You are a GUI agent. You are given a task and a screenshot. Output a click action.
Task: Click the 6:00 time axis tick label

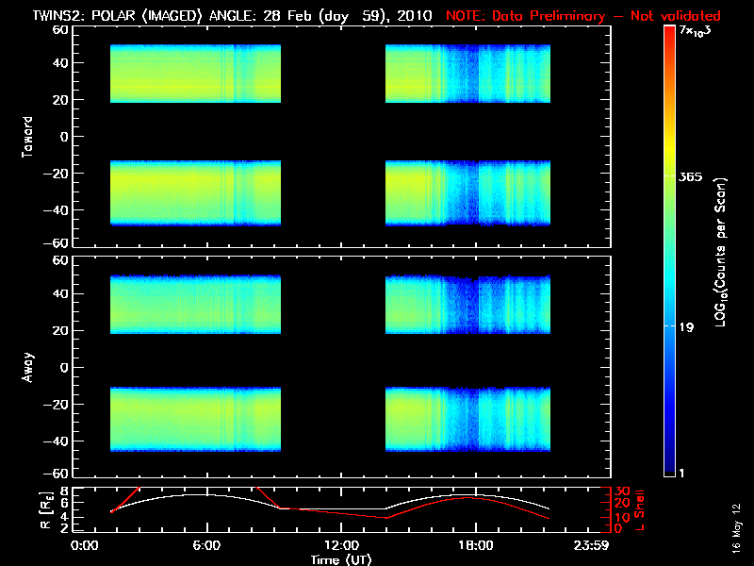[206, 545]
